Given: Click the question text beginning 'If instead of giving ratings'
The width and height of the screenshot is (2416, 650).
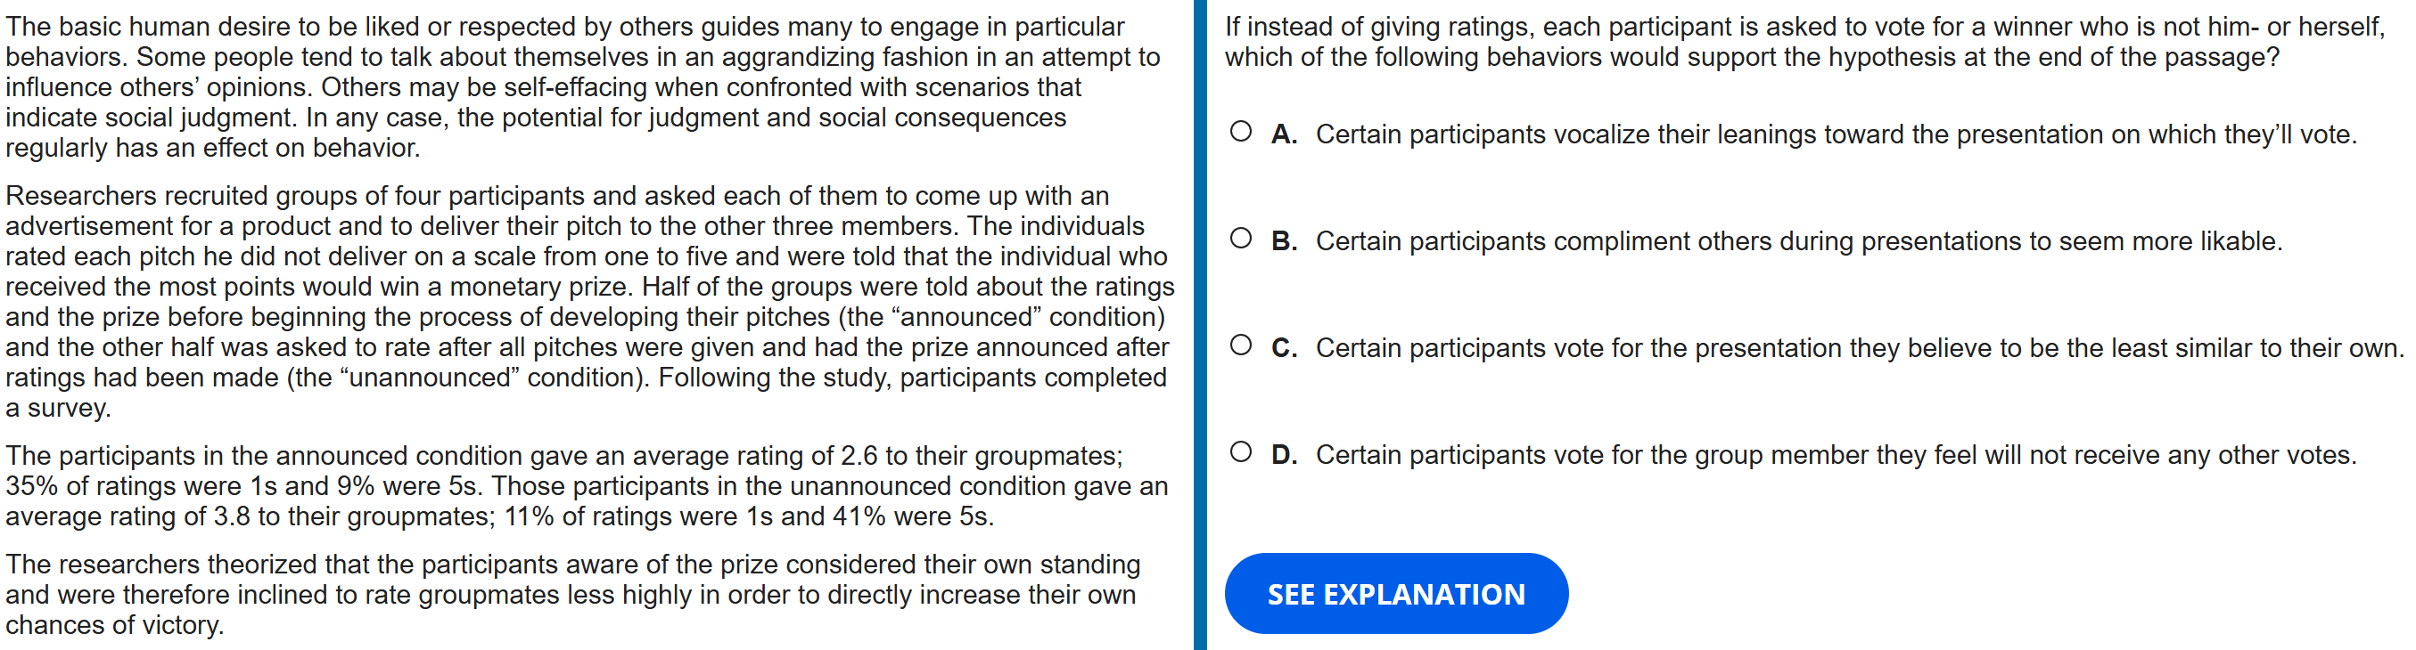Looking at the screenshot, I should (1803, 42).
